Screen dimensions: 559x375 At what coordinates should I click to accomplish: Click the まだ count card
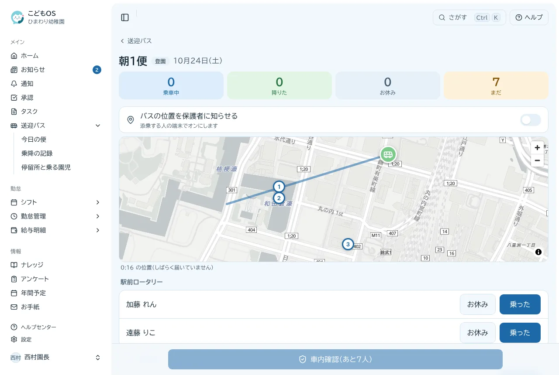point(496,85)
